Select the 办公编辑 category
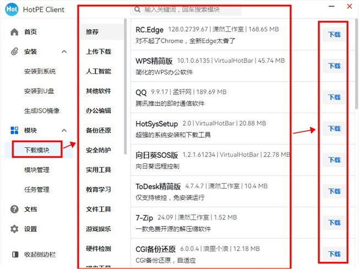 (99, 110)
